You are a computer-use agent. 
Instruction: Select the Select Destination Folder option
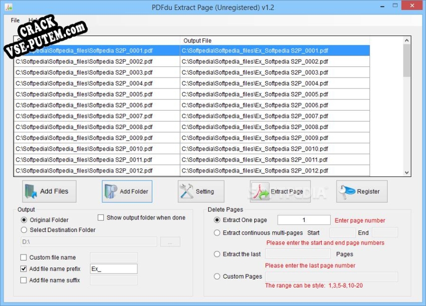tap(24, 230)
